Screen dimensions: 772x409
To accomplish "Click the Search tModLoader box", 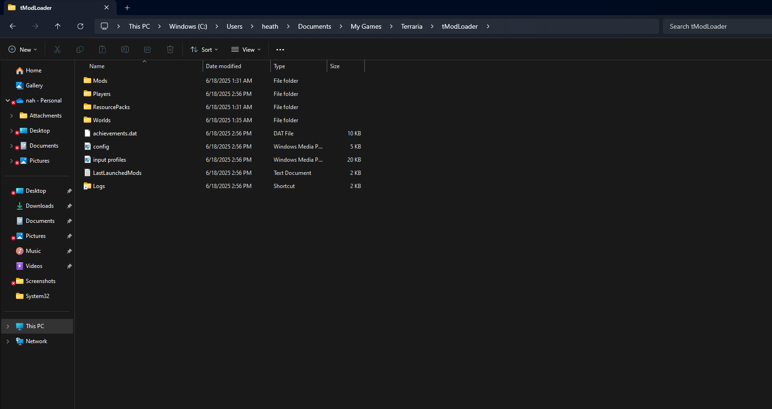I will point(717,26).
